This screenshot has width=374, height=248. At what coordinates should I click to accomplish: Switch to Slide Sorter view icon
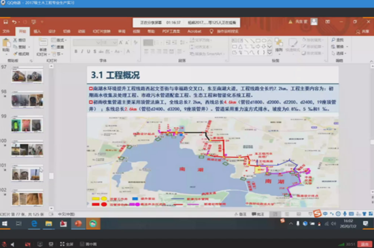point(287,214)
